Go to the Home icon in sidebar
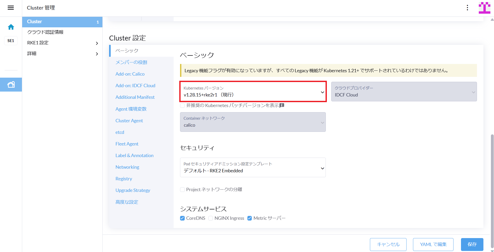This screenshot has height=252, width=494. pos(11,27)
